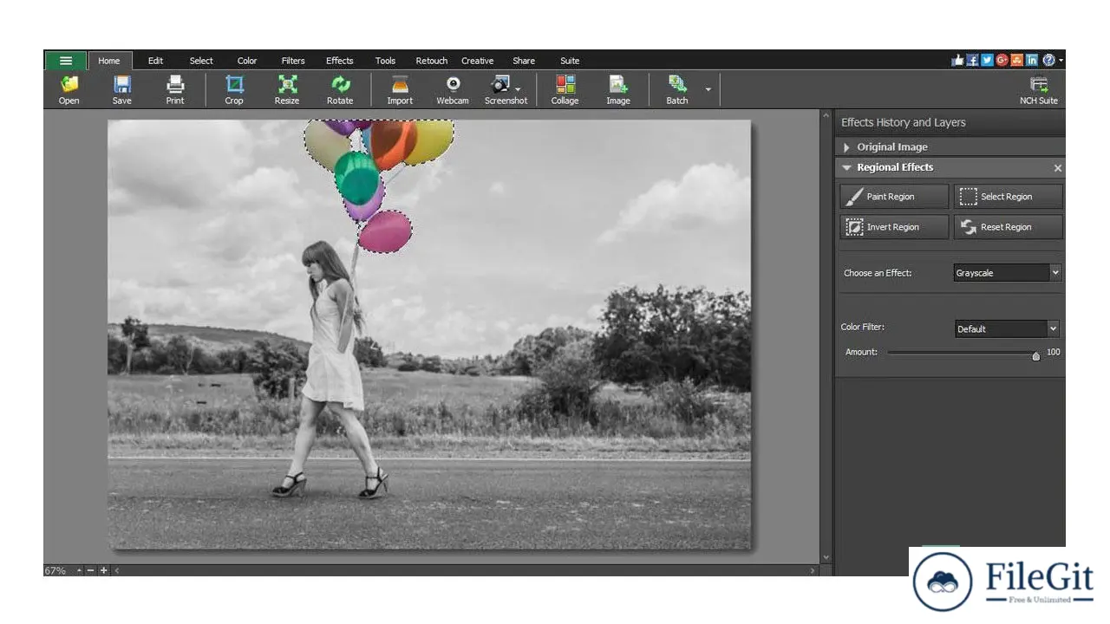1110x624 pixels.
Task: Activate the Rotate tool
Action: coord(340,89)
